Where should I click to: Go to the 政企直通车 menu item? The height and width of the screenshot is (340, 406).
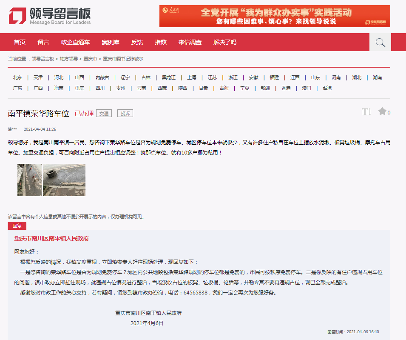tap(75, 42)
